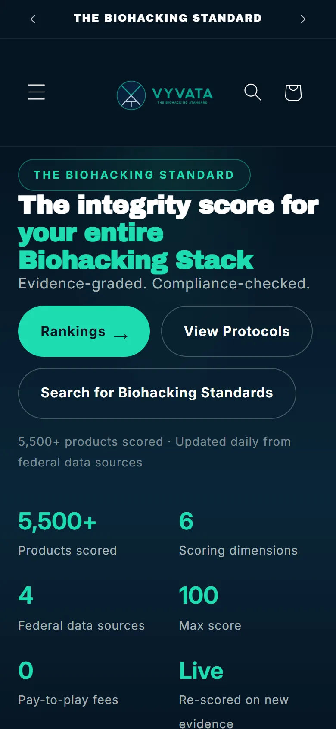
Task: Click the arrow inside Rankings button
Action: click(121, 336)
